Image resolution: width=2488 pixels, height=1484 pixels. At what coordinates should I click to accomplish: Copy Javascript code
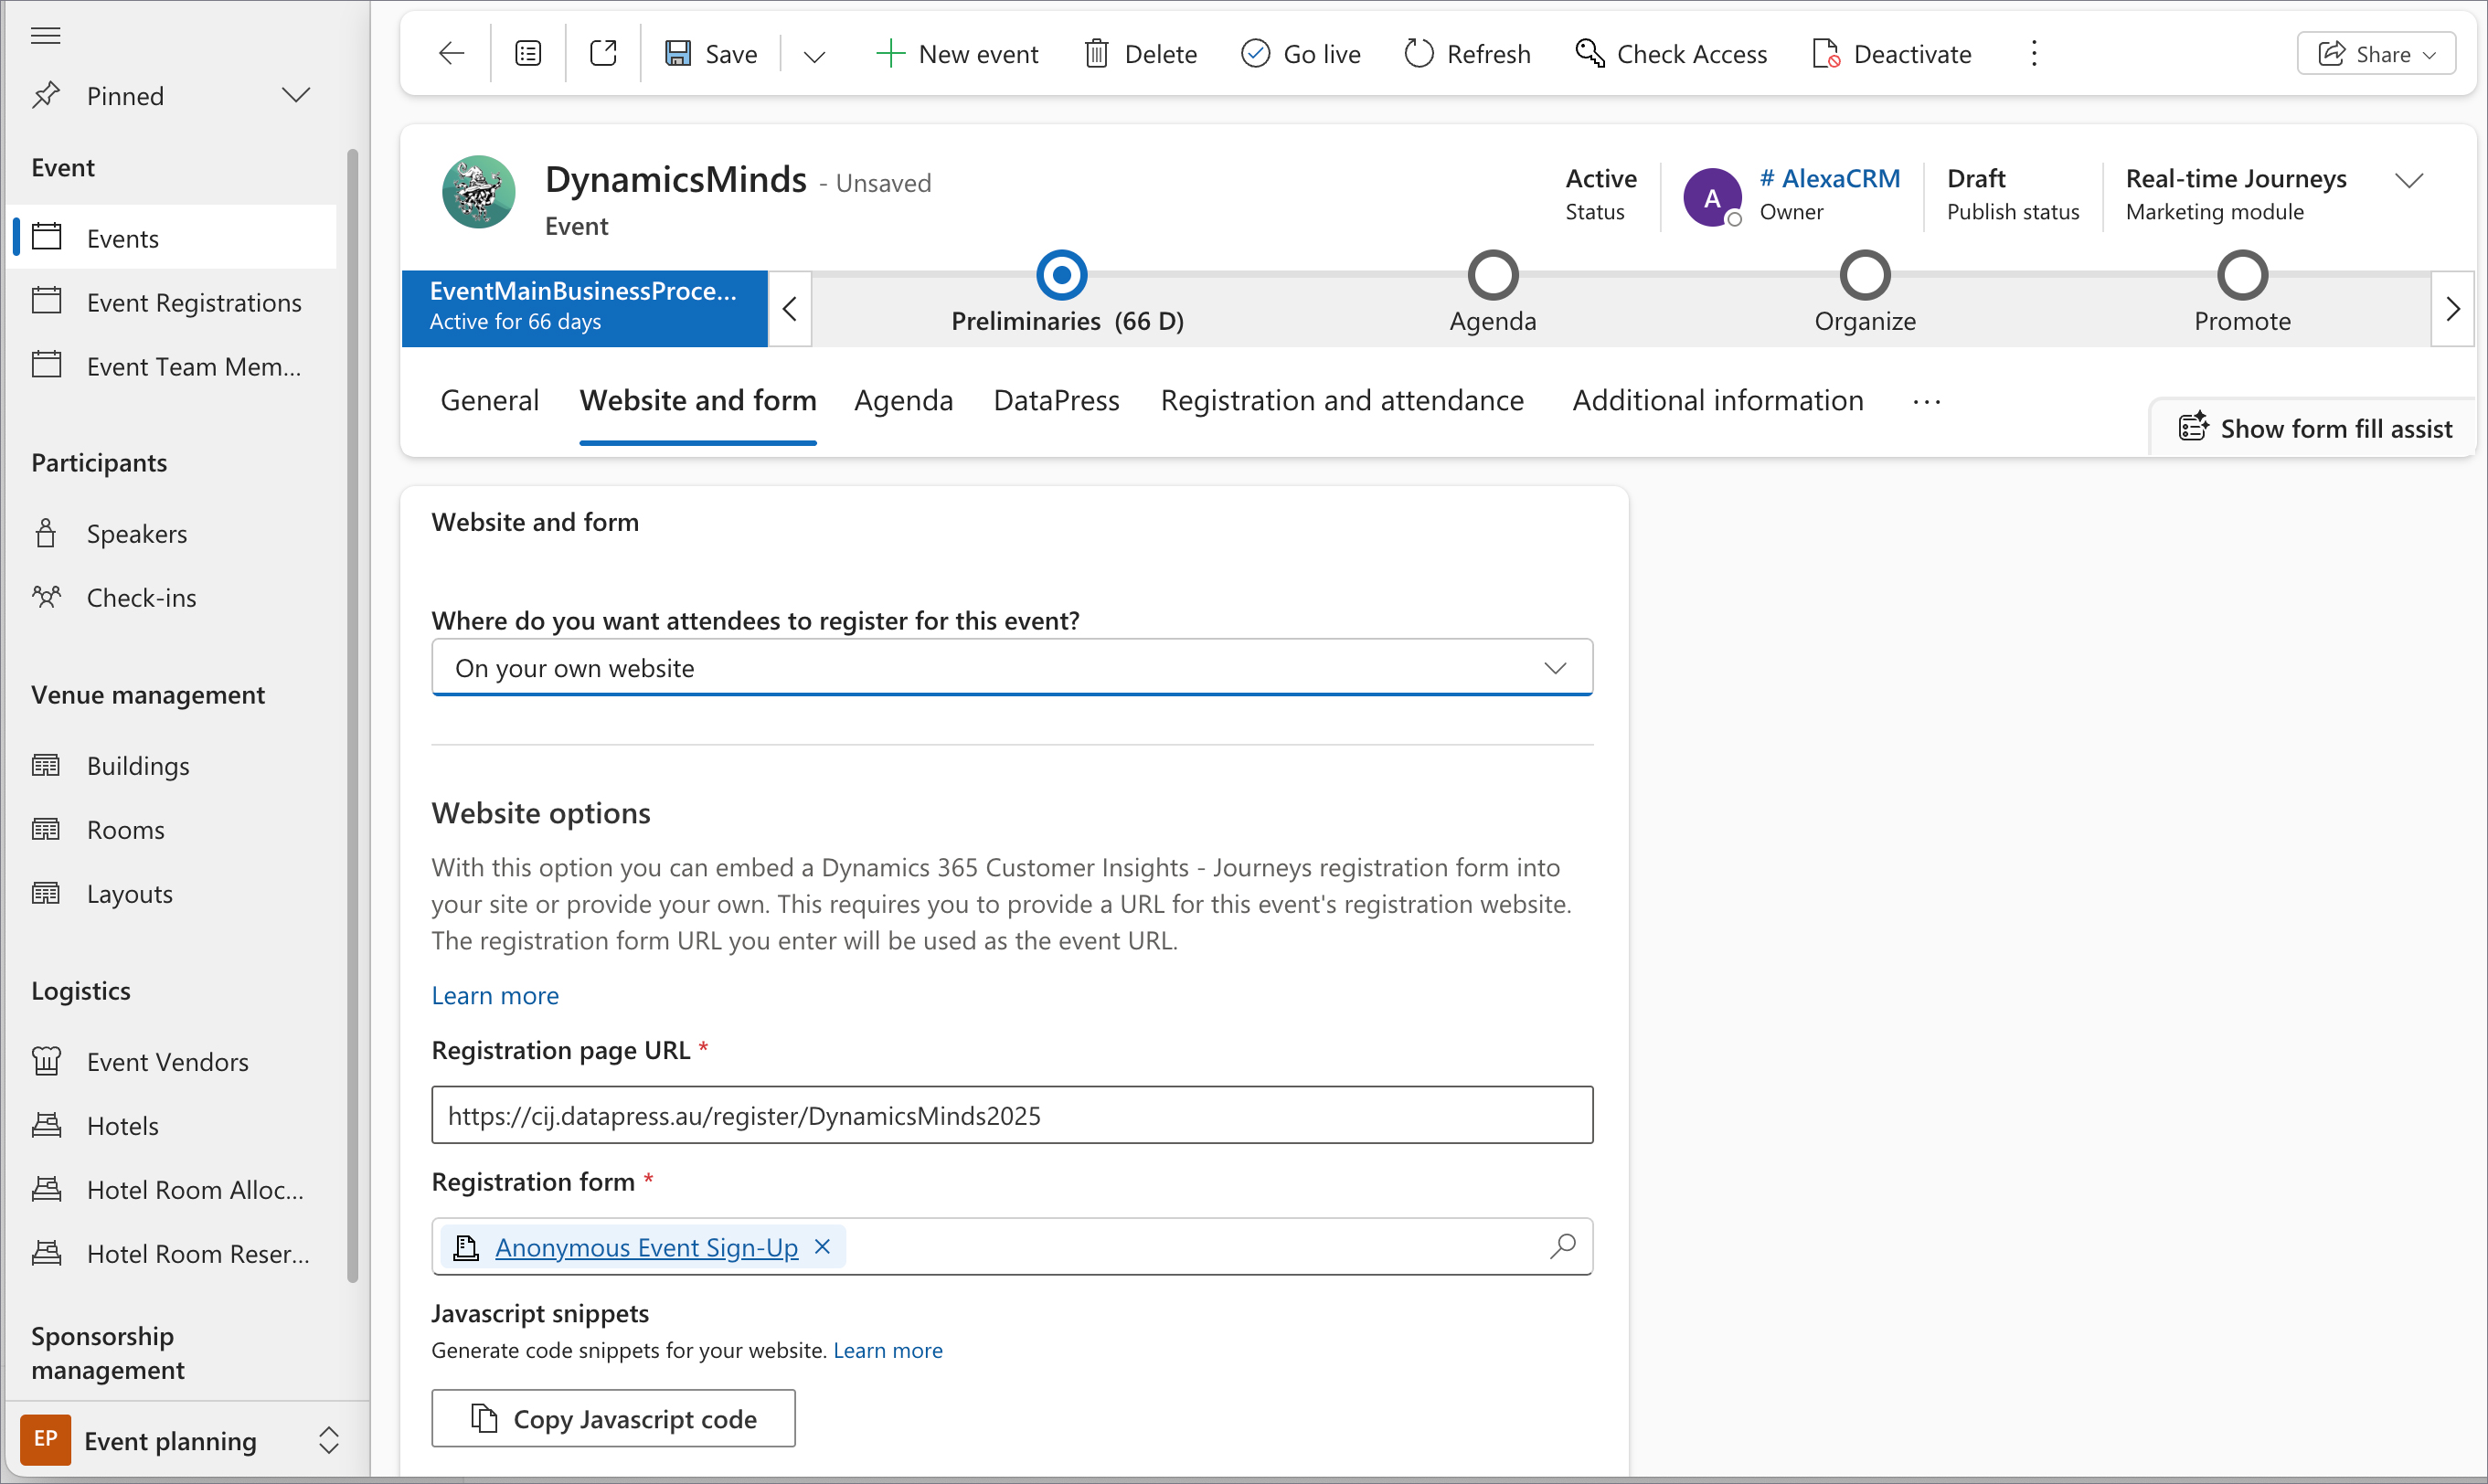coord(613,1418)
